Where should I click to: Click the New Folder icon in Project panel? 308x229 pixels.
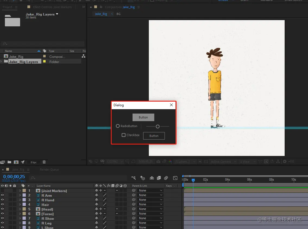coord(10,162)
